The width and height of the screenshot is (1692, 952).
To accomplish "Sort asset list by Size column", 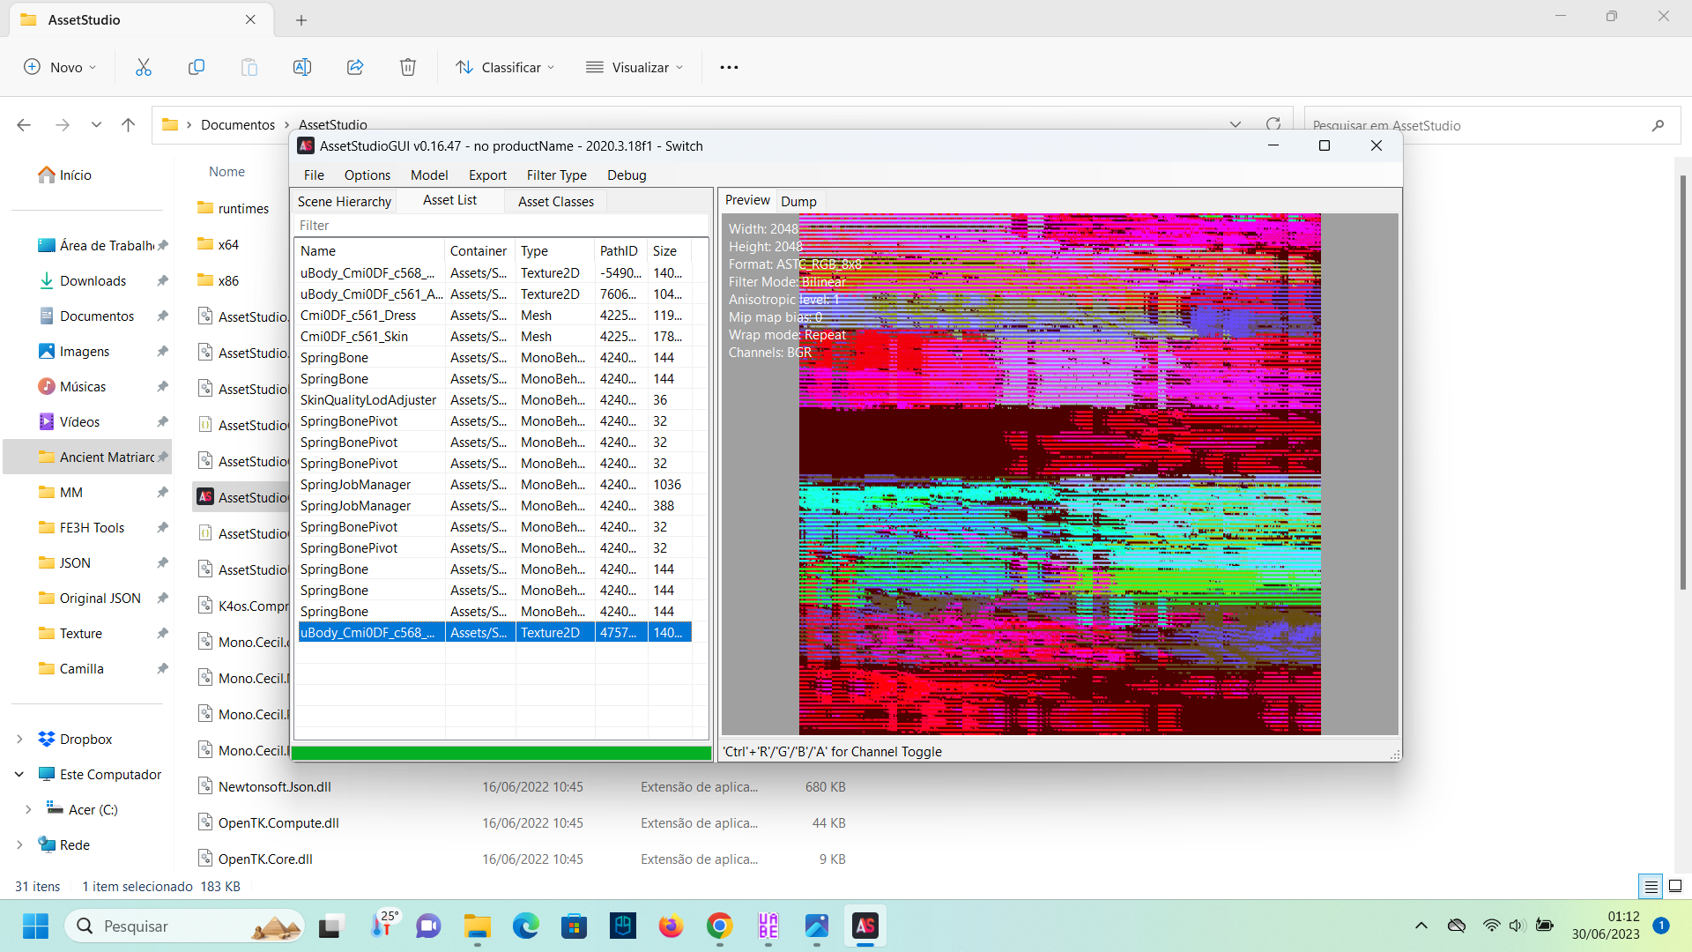I will point(670,250).
